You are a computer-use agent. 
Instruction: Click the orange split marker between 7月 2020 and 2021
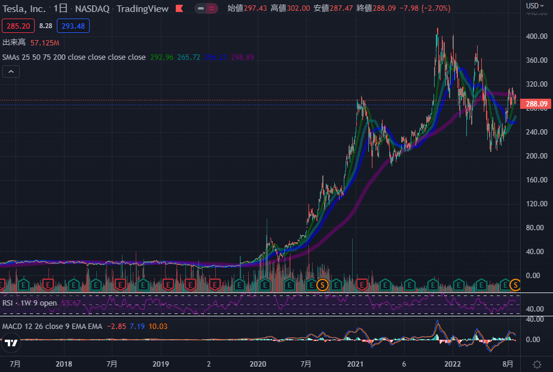322,285
